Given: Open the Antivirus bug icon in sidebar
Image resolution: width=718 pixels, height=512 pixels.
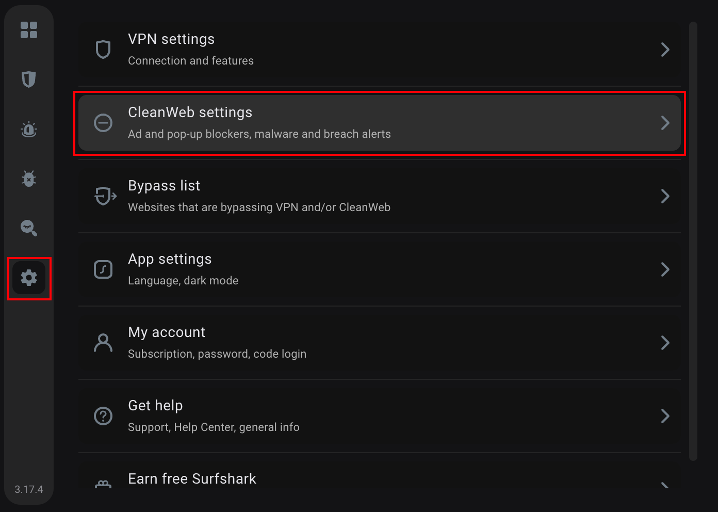Looking at the screenshot, I should pos(29,179).
